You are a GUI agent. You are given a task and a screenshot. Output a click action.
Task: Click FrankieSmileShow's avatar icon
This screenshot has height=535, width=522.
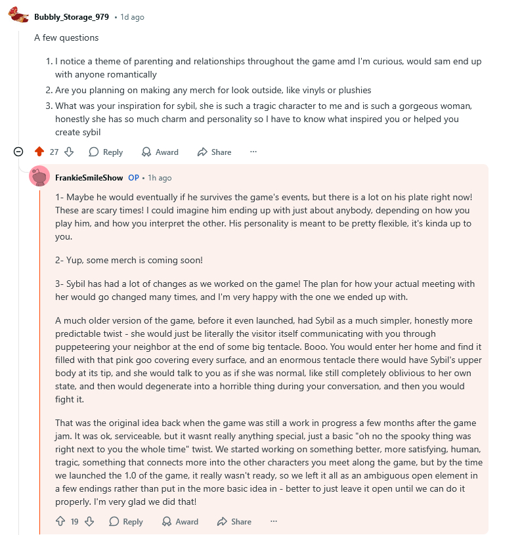[39, 177]
